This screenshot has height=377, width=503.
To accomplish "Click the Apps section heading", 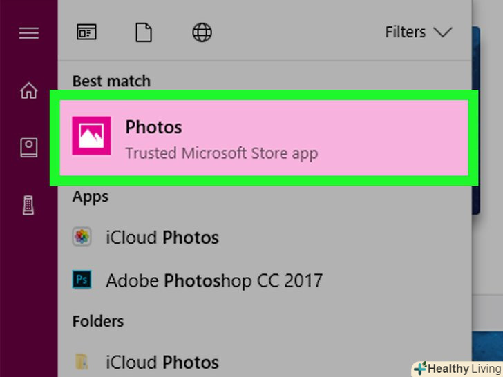I will tap(91, 197).
